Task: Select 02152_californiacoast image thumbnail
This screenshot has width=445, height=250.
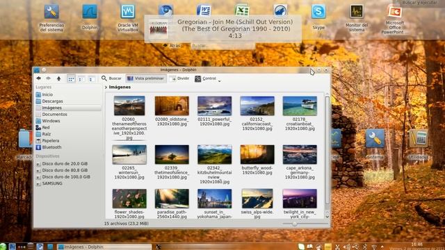Action: (x=257, y=106)
